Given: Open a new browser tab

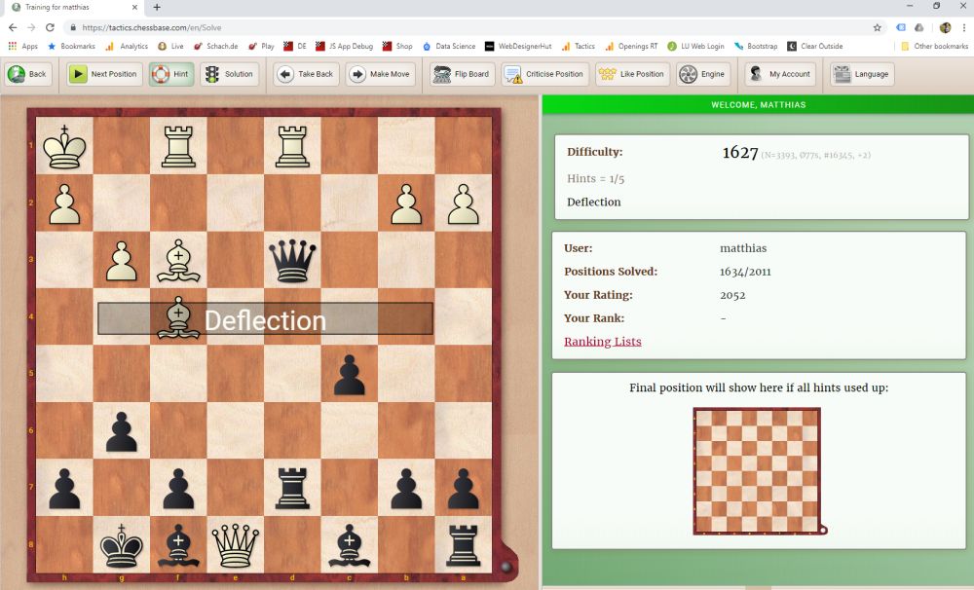Looking at the screenshot, I should pyautogui.click(x=157, y=7).
